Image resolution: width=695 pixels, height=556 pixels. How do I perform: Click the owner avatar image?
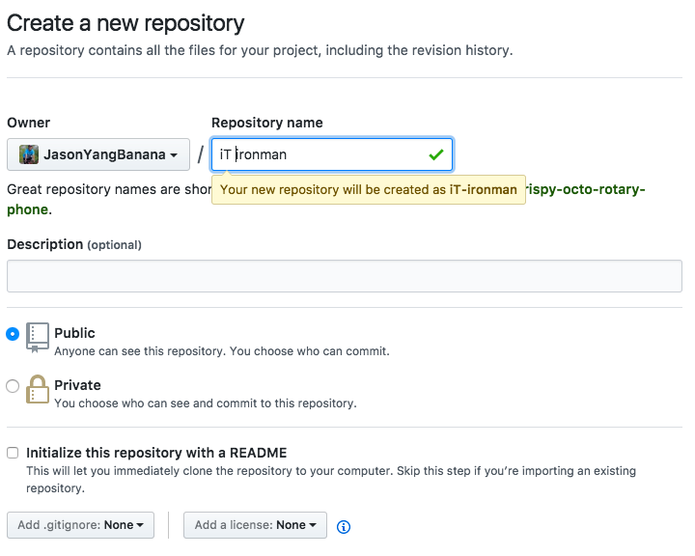coord(29,154)
